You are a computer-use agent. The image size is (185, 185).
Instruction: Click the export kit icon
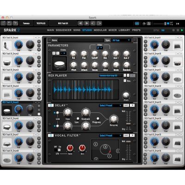[x=99, y=23]
